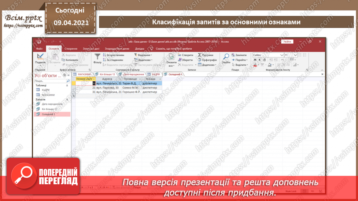Open Дата народження query in navigation pane
The width and height of the screenshot is (358, 201).
pos(52,104)
